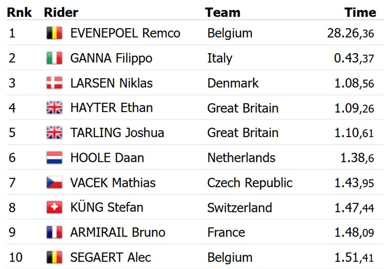
Task: Click the Rider column header
Action: click(x=61, y=12)
